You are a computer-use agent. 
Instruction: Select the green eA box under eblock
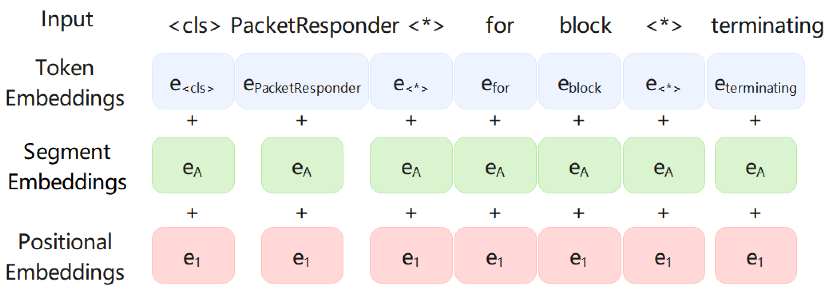pyautogui.click(x=579, y=165)
